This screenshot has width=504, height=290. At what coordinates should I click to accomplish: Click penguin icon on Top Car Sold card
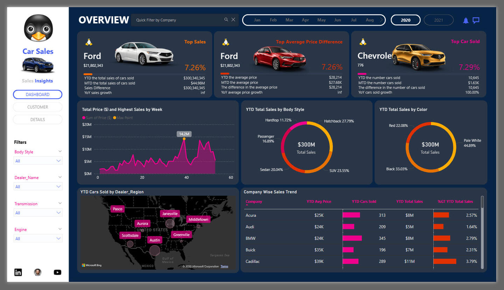click(363, 42)
